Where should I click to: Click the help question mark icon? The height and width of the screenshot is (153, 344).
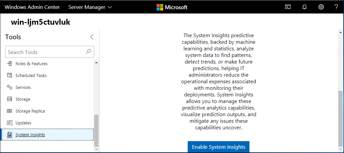point(336,7)
